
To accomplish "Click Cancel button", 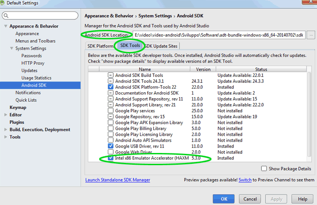I will point(250,199).
